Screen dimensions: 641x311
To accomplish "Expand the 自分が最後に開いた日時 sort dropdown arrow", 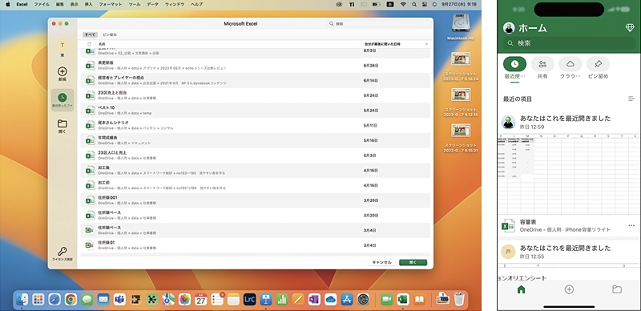I will point(427,44).
